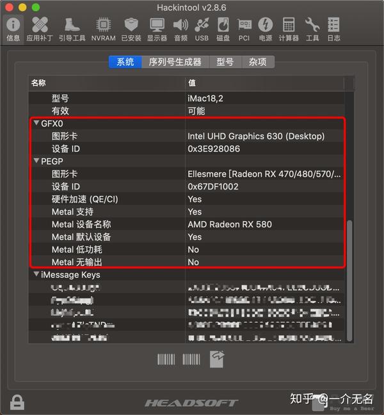Click the 值 column header
The height and width of the screenshot is (415, 384).
[264, 83]
